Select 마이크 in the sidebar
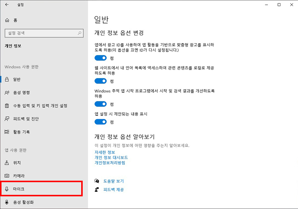This screenshot has height=209, width=298. click(42, 189)
